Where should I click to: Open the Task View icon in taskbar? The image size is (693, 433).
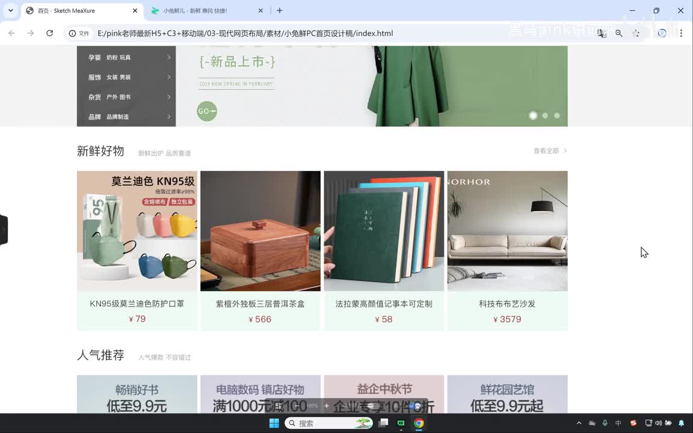(383, 423)
